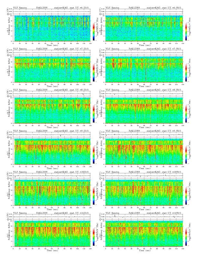Click the ch.1 voltage waveform strip above the 9:50:0 spectrogram
This screenshot has height=256, width=198.
pyautogui.click(x=144, y=135)
